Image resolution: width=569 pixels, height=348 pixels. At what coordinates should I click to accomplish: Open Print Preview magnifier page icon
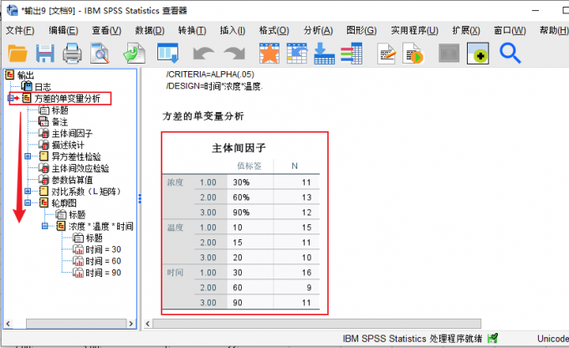100,54
